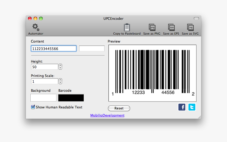Image resolution: width=227 pixels, height=142 pixels.
Task: Click the window resize grip corner
Action: pos(200,117)
